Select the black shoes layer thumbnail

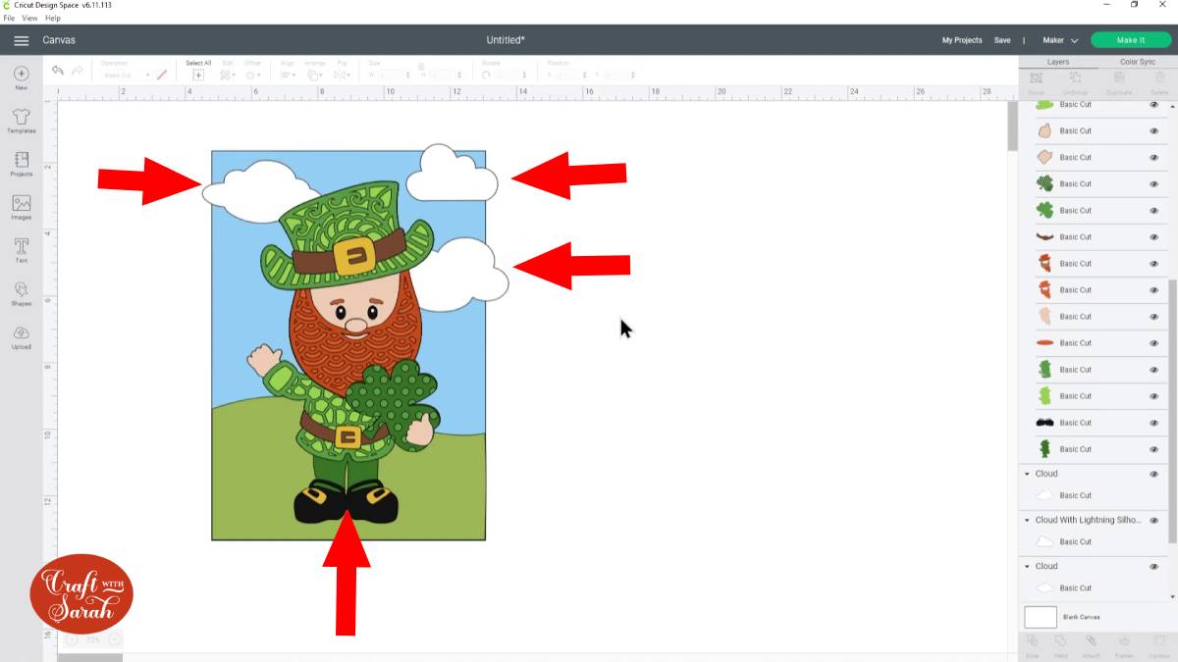click(x=1044, y=423)
